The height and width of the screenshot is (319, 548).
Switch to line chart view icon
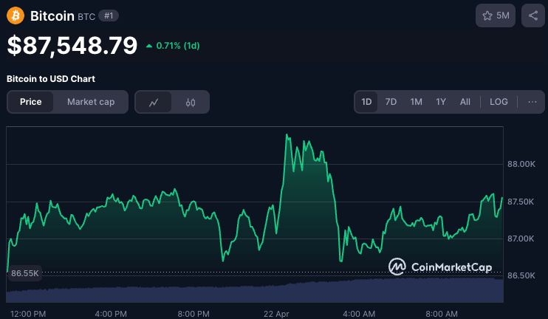[154, 102]
